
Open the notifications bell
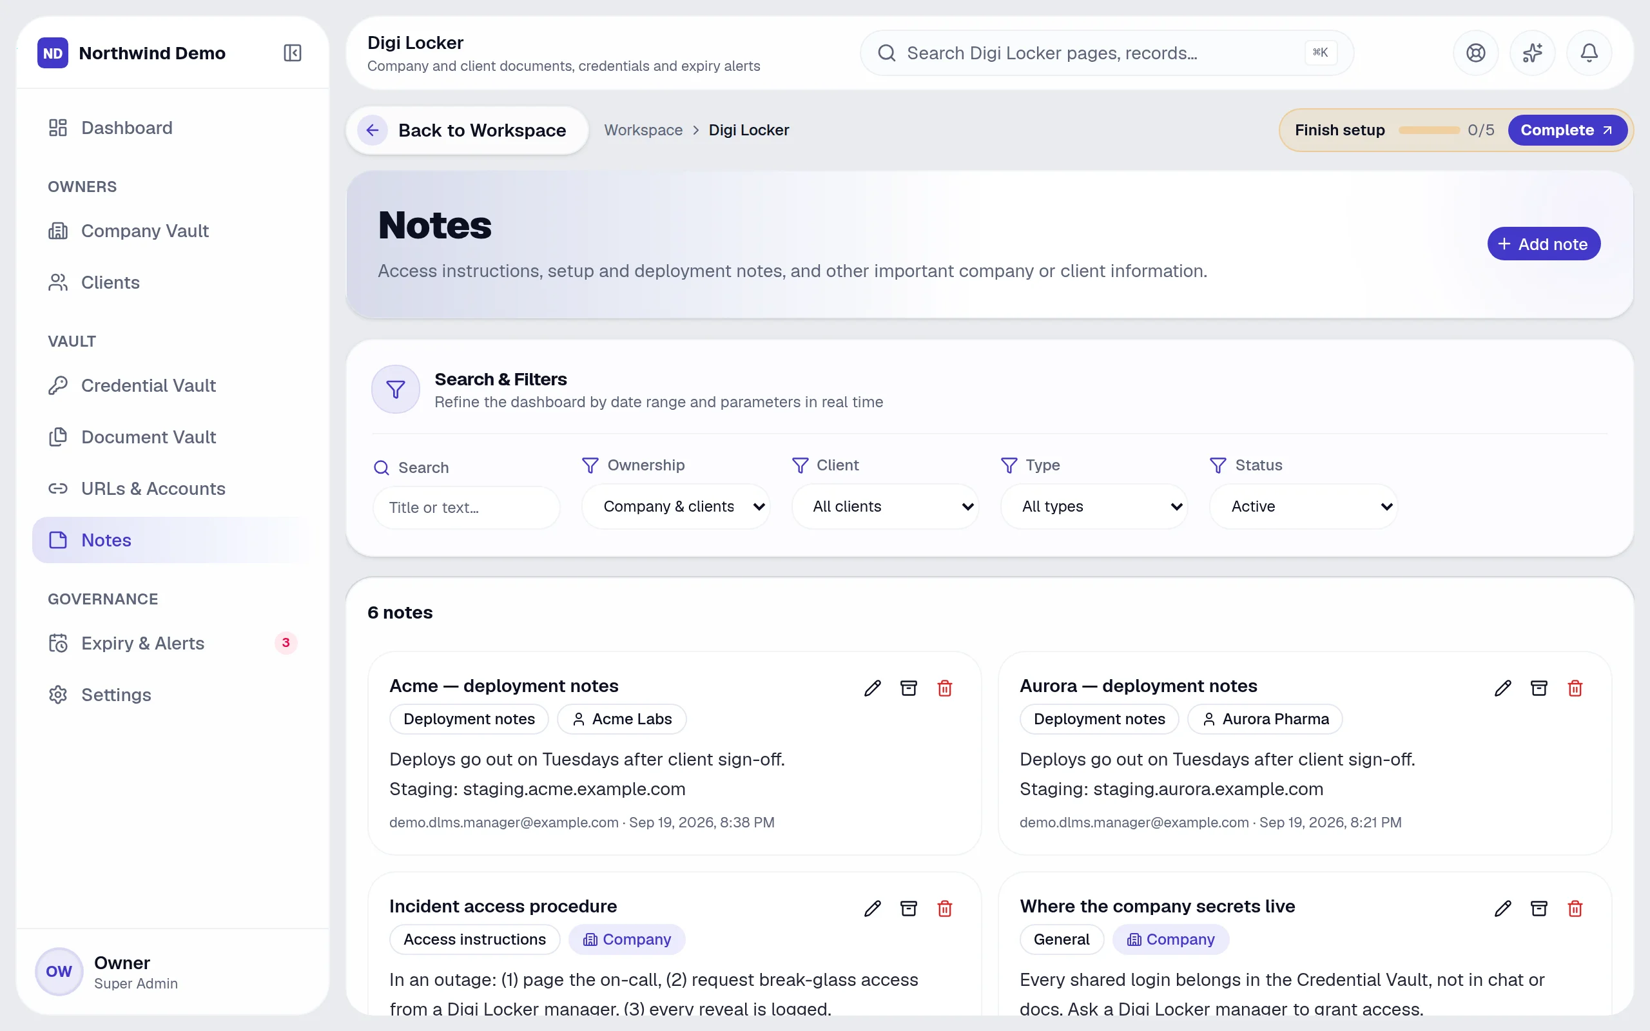(1589, 53)
